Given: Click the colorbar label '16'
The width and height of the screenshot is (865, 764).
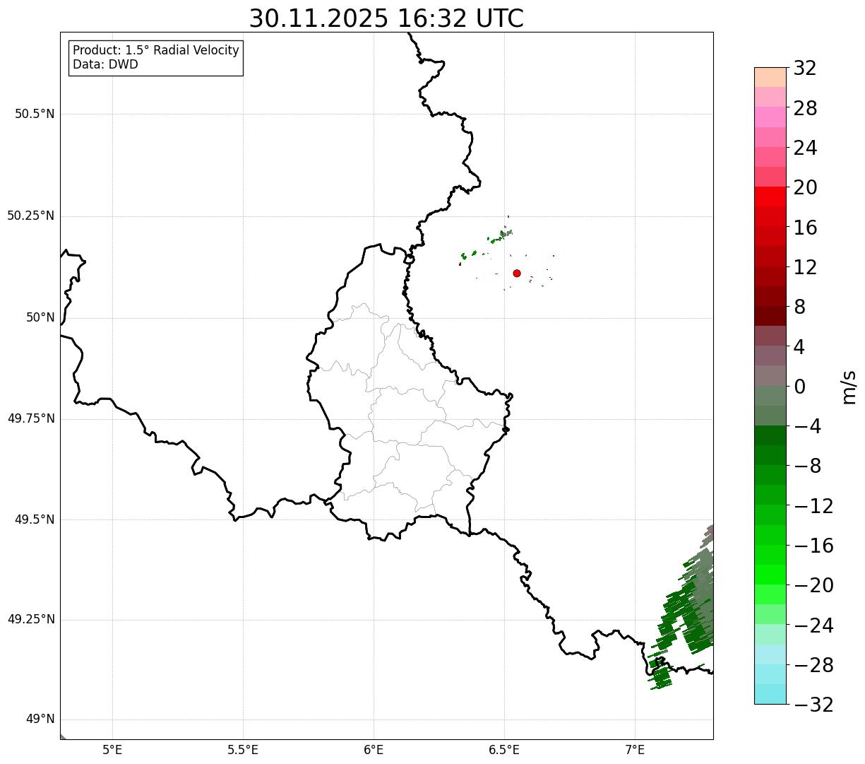Looking at the screenshot, I should pyautogui.click(x=805, y=228).
